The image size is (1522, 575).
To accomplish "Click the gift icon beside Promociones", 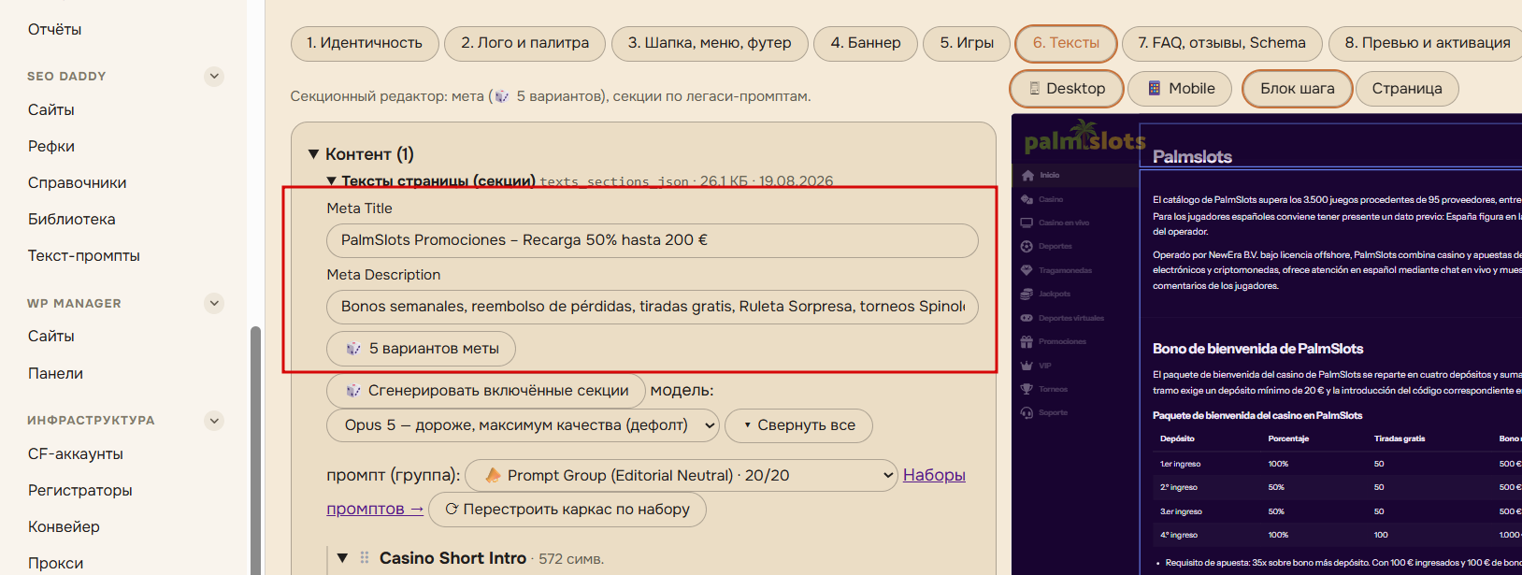I will click(1027, 341).
